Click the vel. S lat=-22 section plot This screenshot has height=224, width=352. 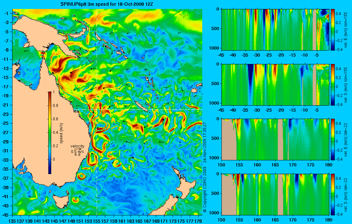(275, 194)
